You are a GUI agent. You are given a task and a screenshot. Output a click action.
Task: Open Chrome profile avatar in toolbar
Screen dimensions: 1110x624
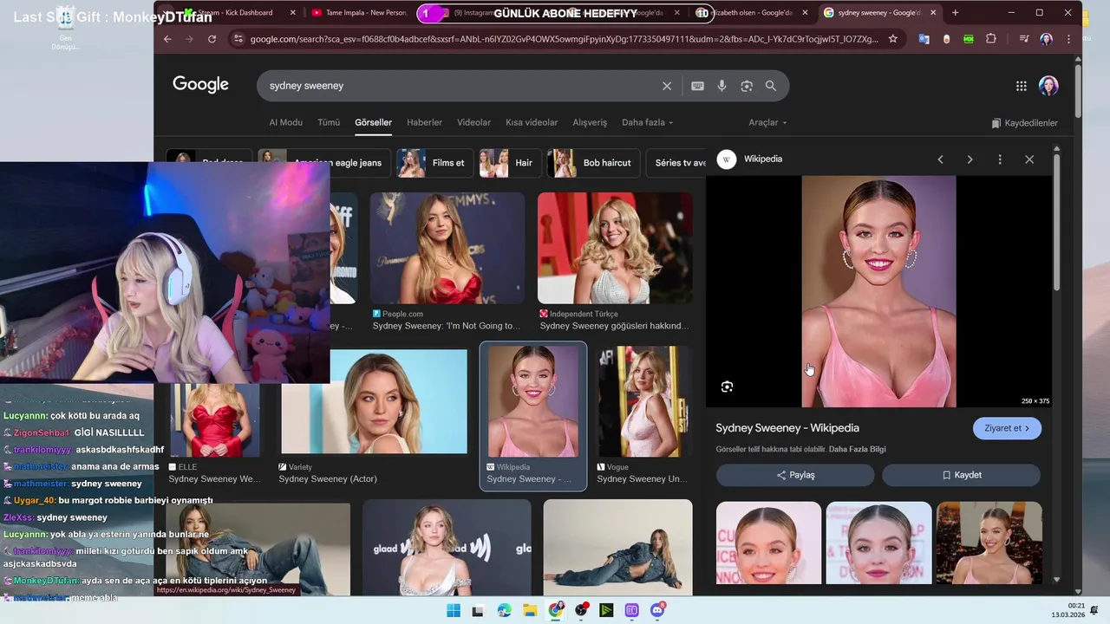[x=1046, y=39]
